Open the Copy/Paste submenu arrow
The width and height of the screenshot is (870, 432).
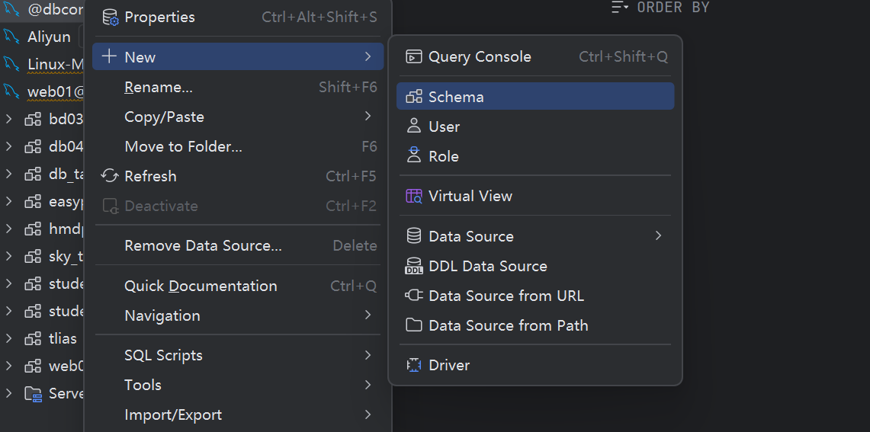368,117
